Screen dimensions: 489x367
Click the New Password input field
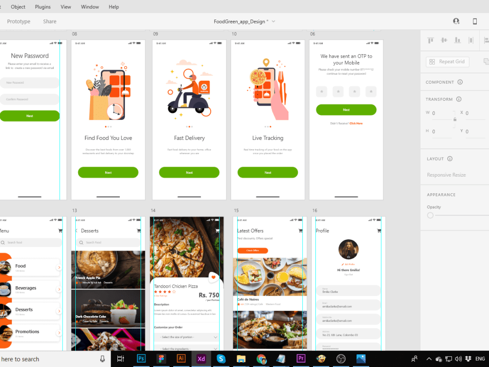pos(30,83)
